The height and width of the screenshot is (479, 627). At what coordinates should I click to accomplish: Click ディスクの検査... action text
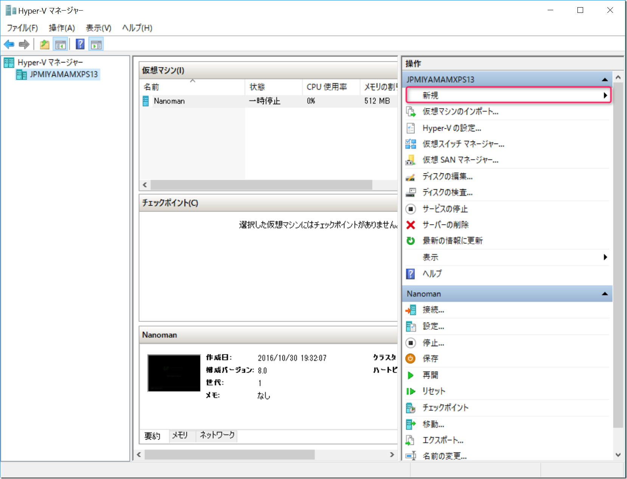tap(447, 192)
